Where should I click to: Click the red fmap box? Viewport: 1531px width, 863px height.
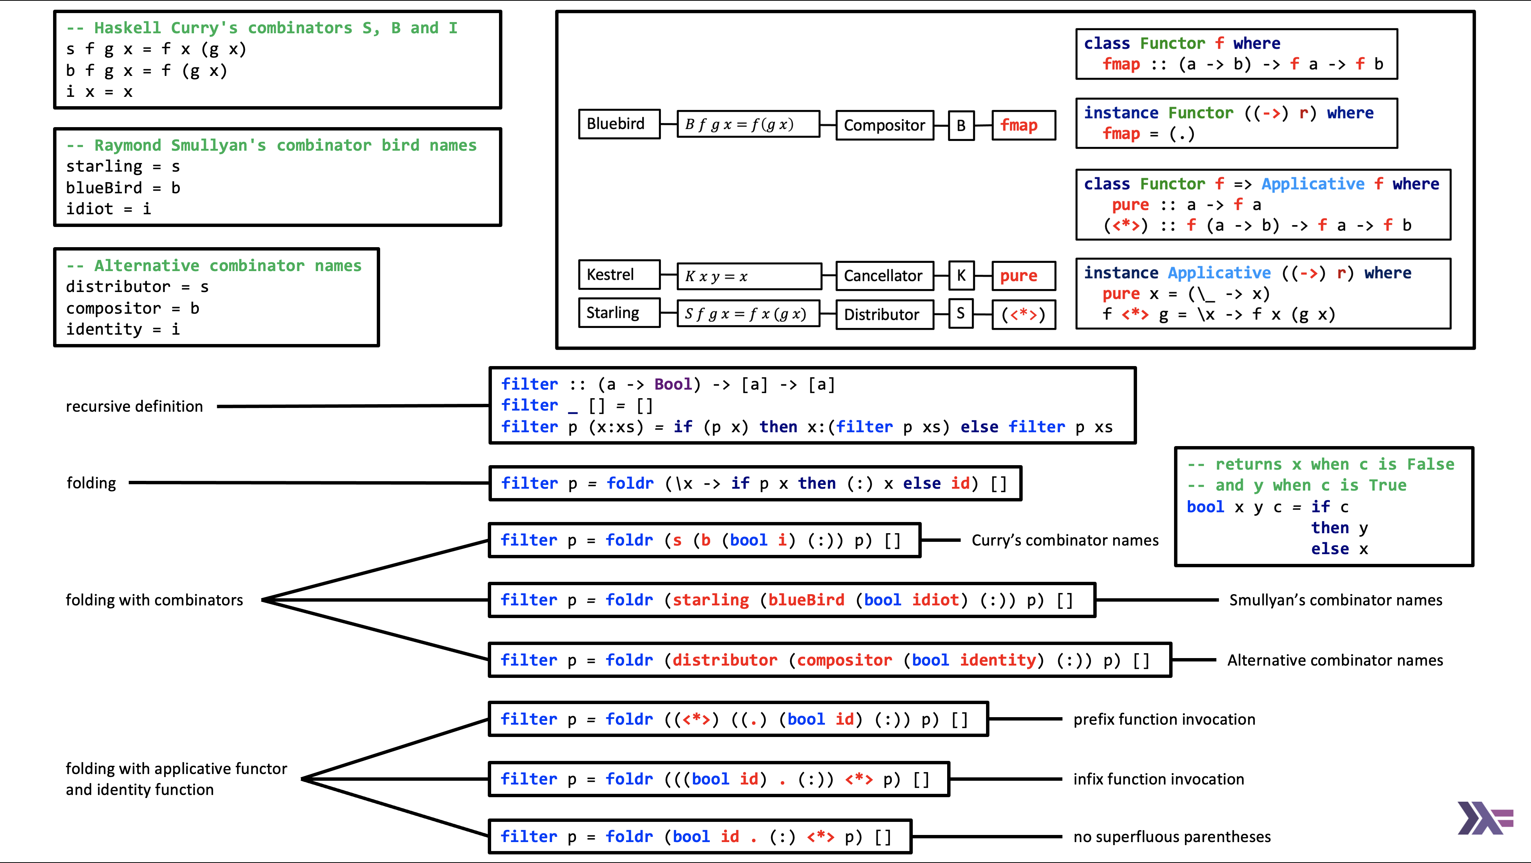tap(1023, 125)
